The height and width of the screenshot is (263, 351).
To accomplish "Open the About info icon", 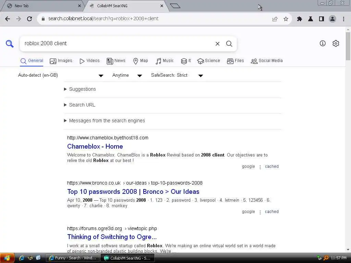I will tap(323, 43).
